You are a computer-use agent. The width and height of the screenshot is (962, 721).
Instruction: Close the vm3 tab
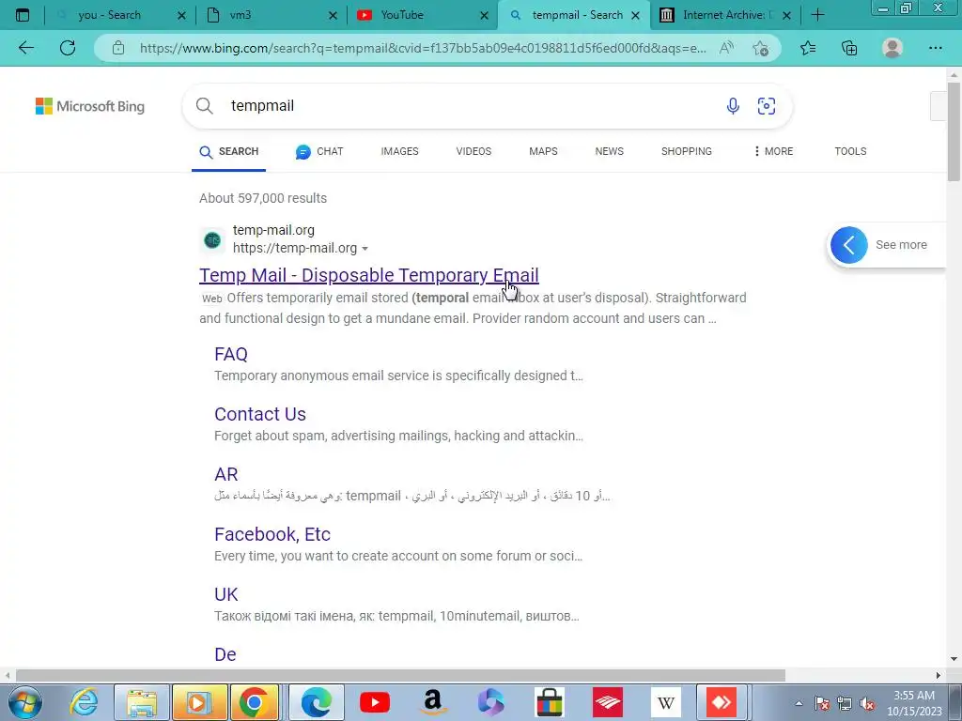pyautogui.click(x=333, y=16)
